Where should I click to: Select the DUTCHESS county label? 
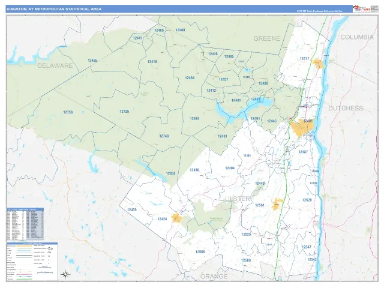[346, 108]
